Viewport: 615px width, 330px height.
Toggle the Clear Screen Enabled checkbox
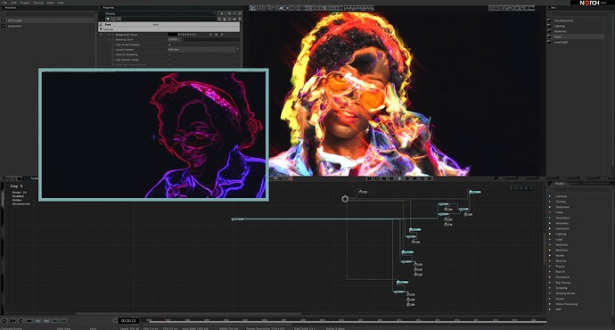point(169,45)
